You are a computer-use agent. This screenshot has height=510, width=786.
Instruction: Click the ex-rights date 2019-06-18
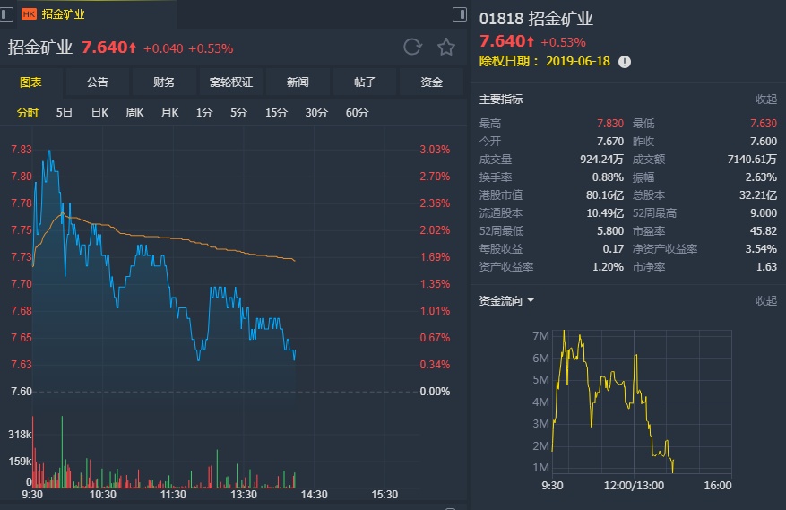click(576, 62)
